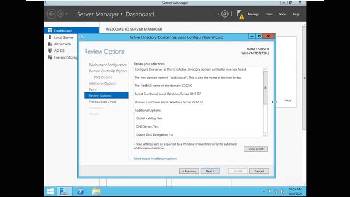Click the File and Storage icon

[50, 57]
